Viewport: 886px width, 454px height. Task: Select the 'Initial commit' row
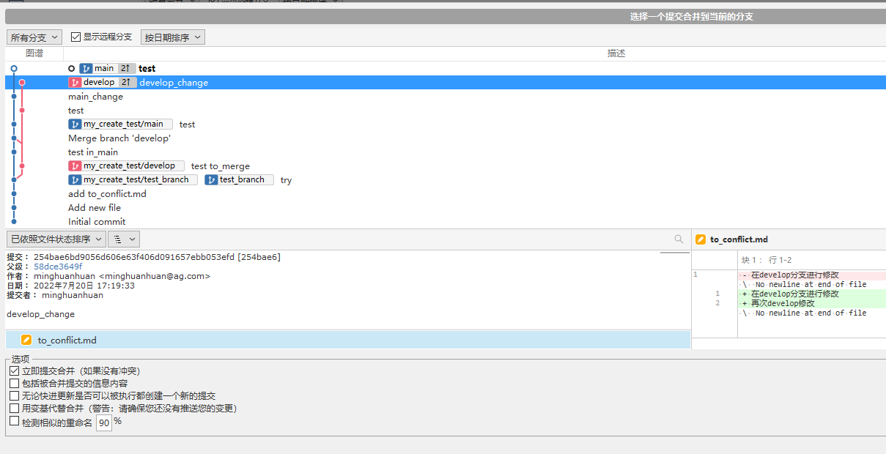(97, 222)
